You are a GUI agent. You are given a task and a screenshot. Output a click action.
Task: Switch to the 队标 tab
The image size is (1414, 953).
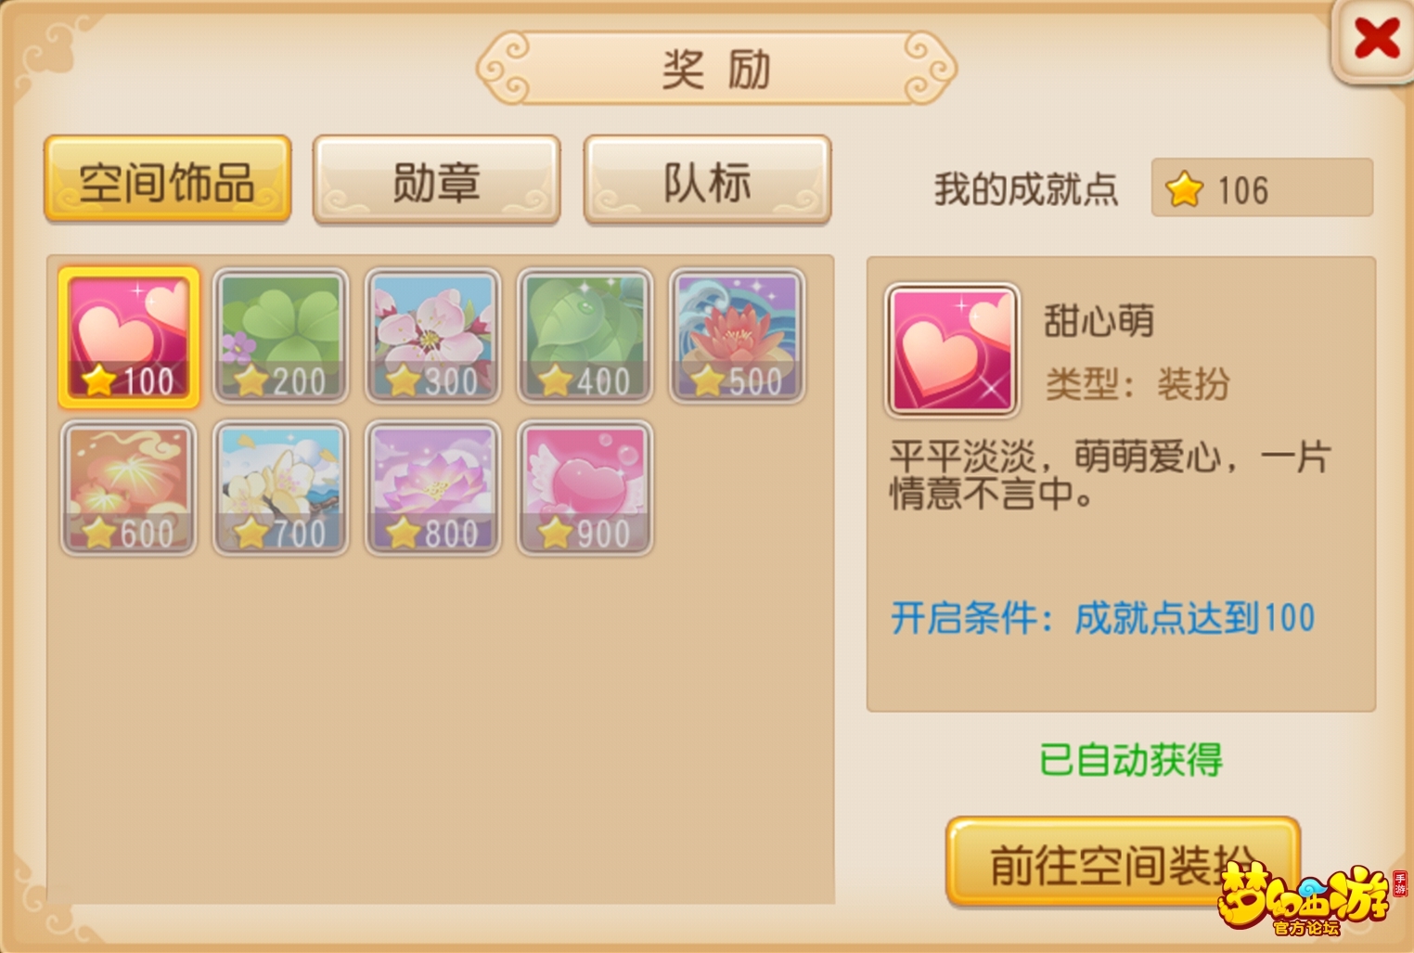707,180
